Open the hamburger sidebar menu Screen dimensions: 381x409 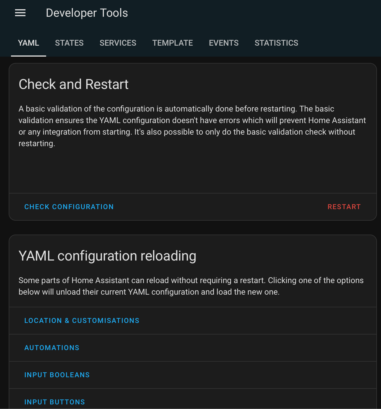click(x=20, y=13)
